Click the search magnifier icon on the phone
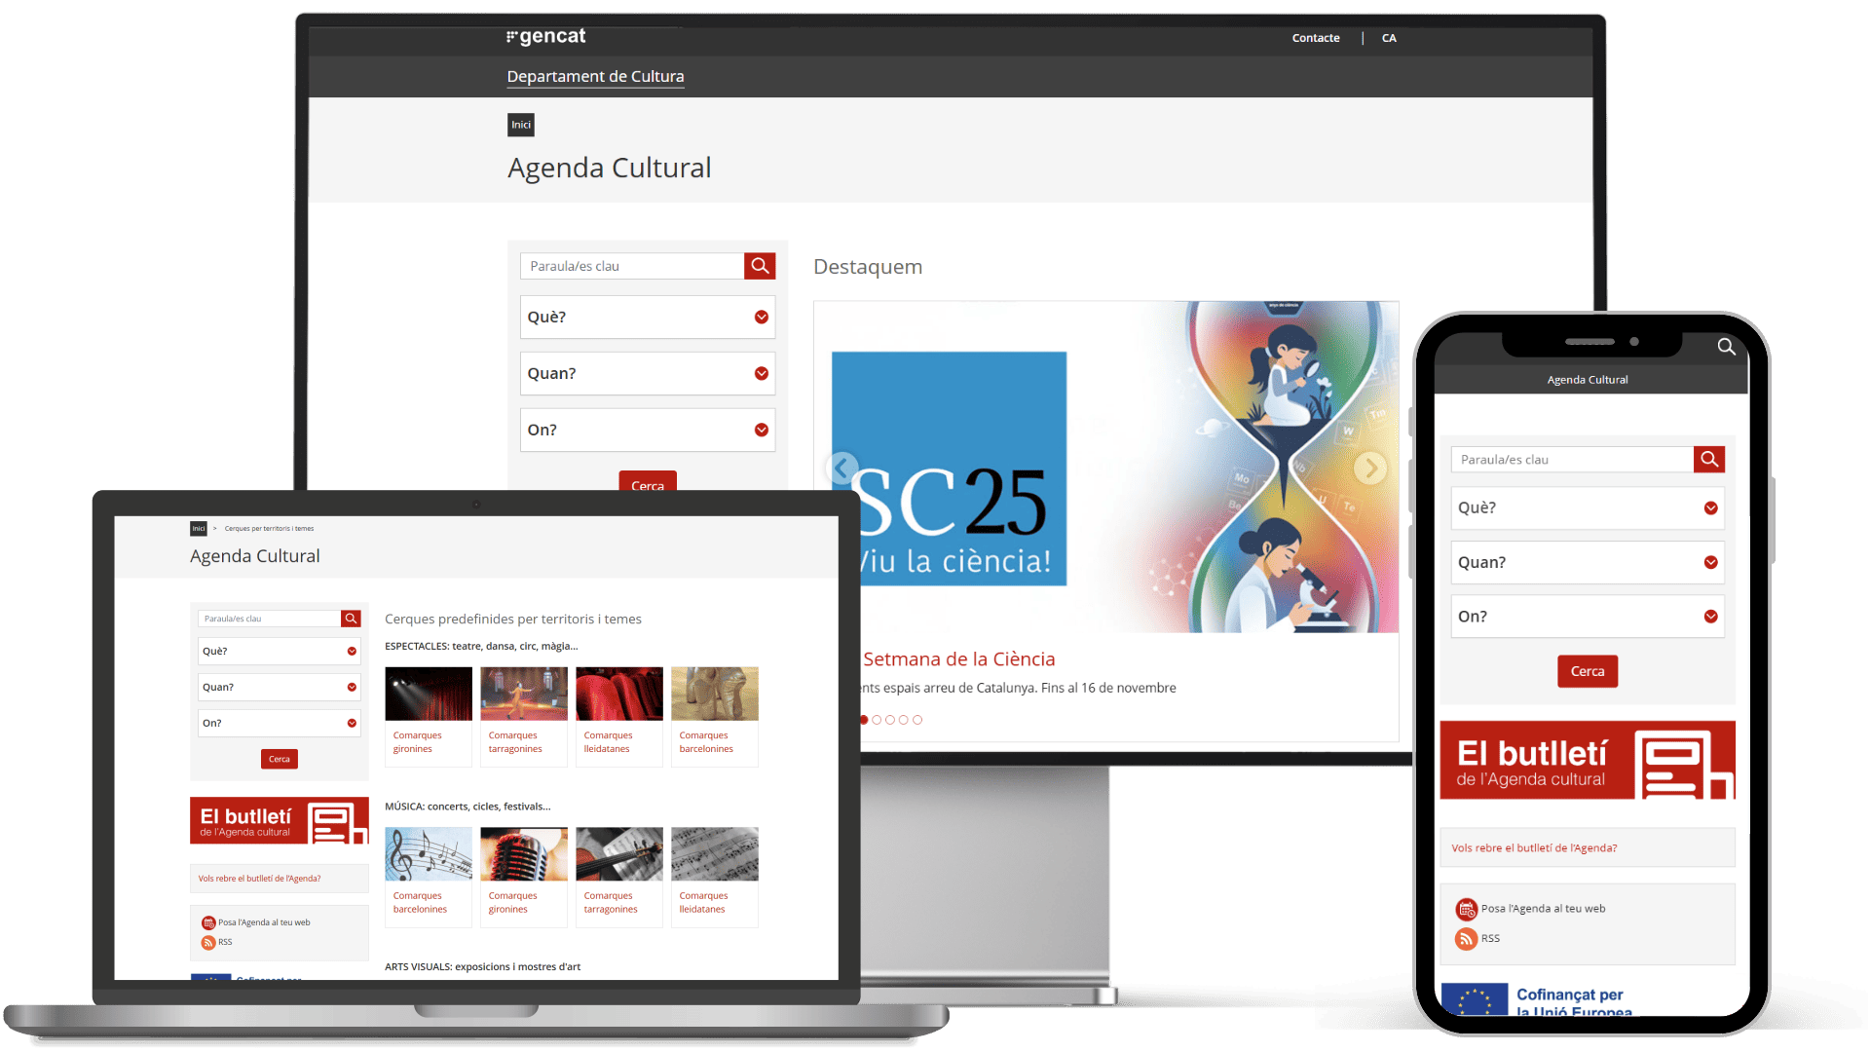1870x1052 pixels. 1727,347
